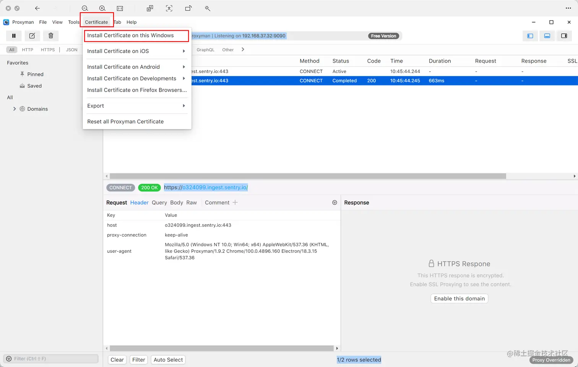Open the viewer's three-dots more menu
Screen dimensions: 578x367
[x=568, y=8]
